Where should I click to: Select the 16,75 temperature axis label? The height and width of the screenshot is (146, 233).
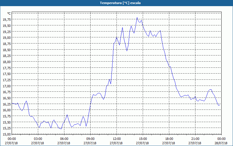point(7,92)
